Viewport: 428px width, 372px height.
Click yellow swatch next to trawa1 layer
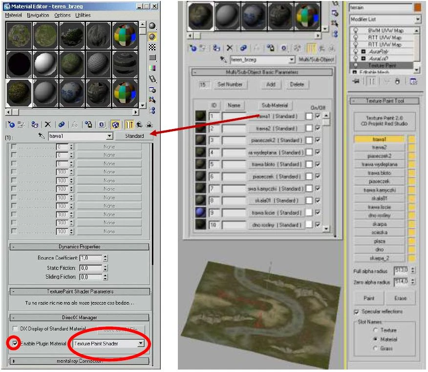pyautogui.click(x=411, y=139)
